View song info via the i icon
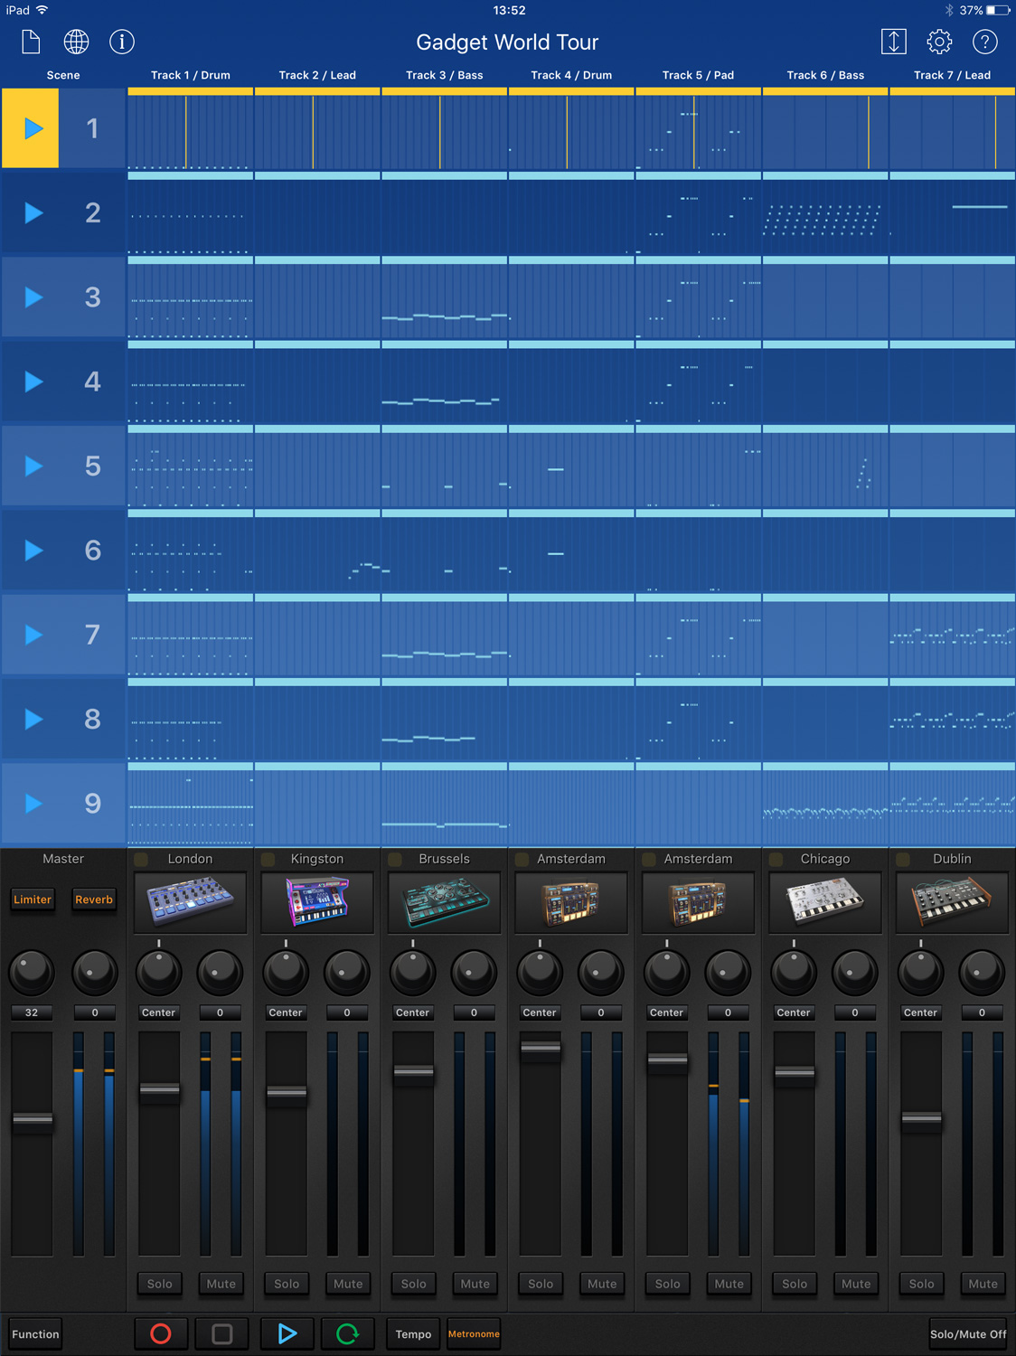Viewport: 1016px width, 1356px height. coord(122,42)
